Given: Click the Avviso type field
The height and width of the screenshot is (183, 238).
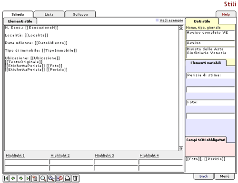Looking at the screenshot, I should pos(210,43).
